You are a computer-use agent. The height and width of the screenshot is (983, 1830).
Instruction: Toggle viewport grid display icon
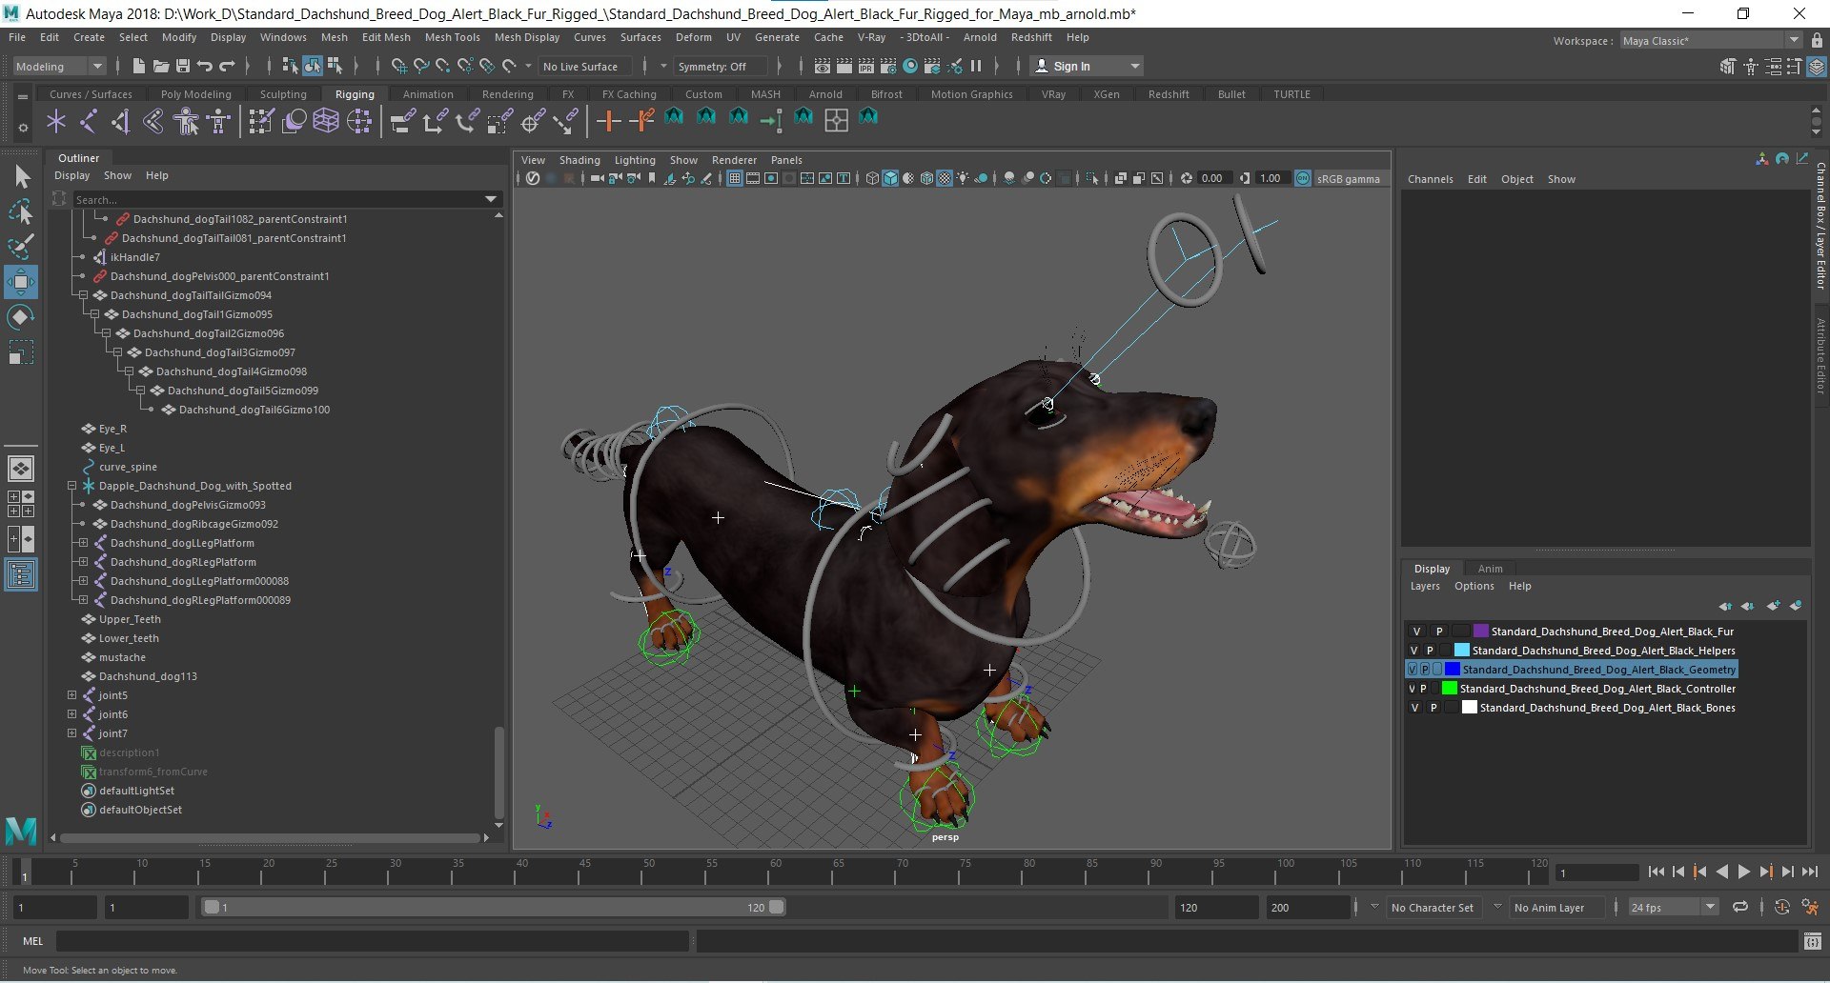coord(735,178)
